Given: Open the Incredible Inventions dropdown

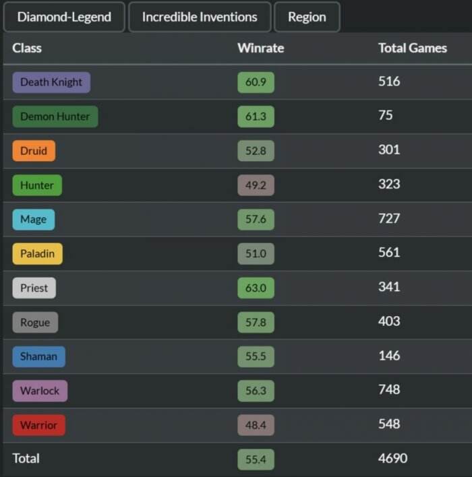Looking at the screenshot, I should point(200,17).
